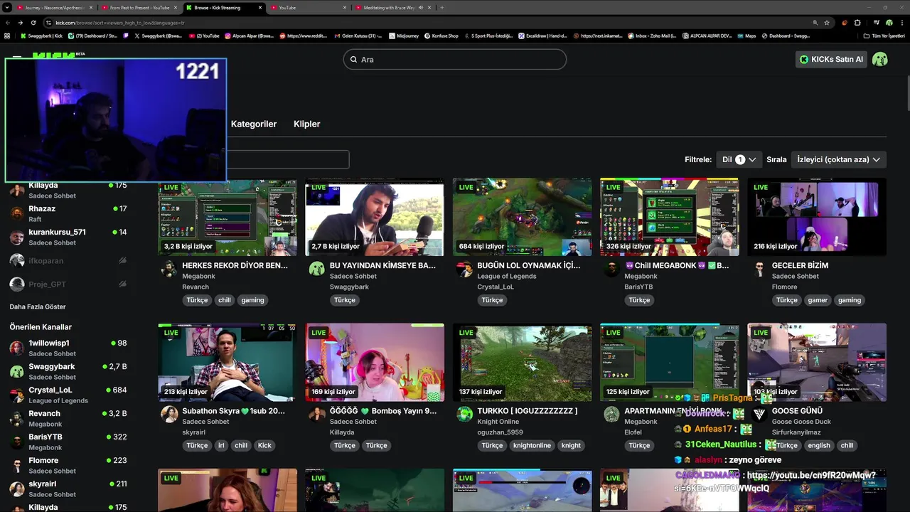Open Revanch in Önerilen Kanallar list

click(68, 418)
